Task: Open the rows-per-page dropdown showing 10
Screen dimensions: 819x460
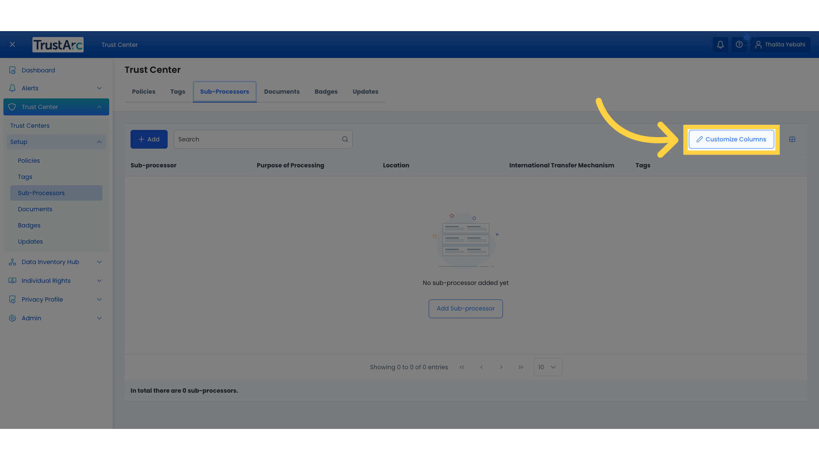Action: click(548, 367)
